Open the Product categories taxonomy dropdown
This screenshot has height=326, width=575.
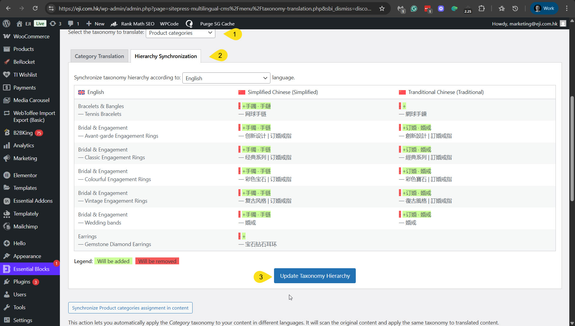pos(180,33)
